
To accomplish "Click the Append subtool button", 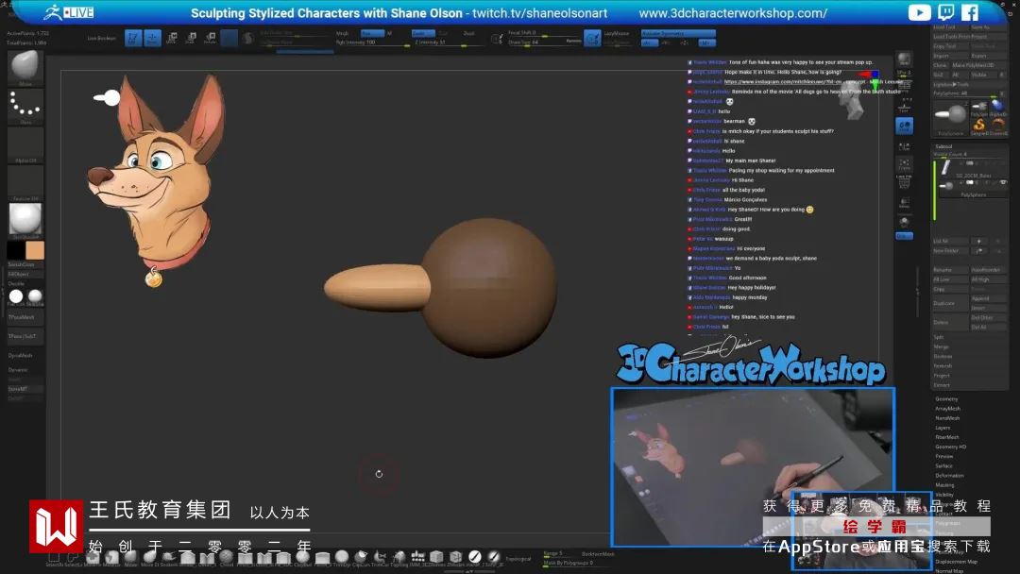I will (x=988, y=298).
